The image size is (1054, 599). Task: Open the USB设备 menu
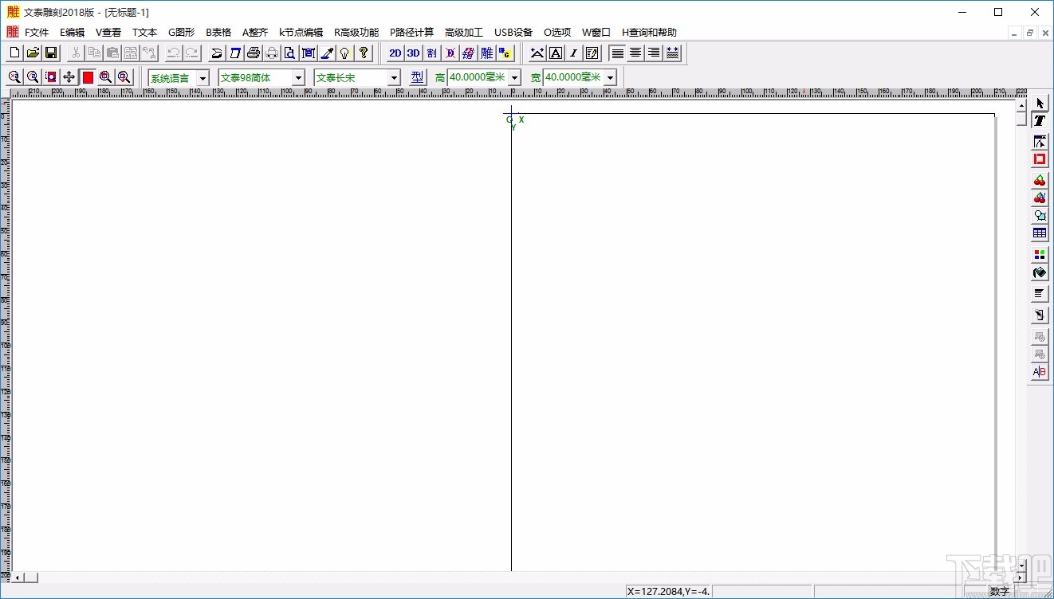click(513, 33)
